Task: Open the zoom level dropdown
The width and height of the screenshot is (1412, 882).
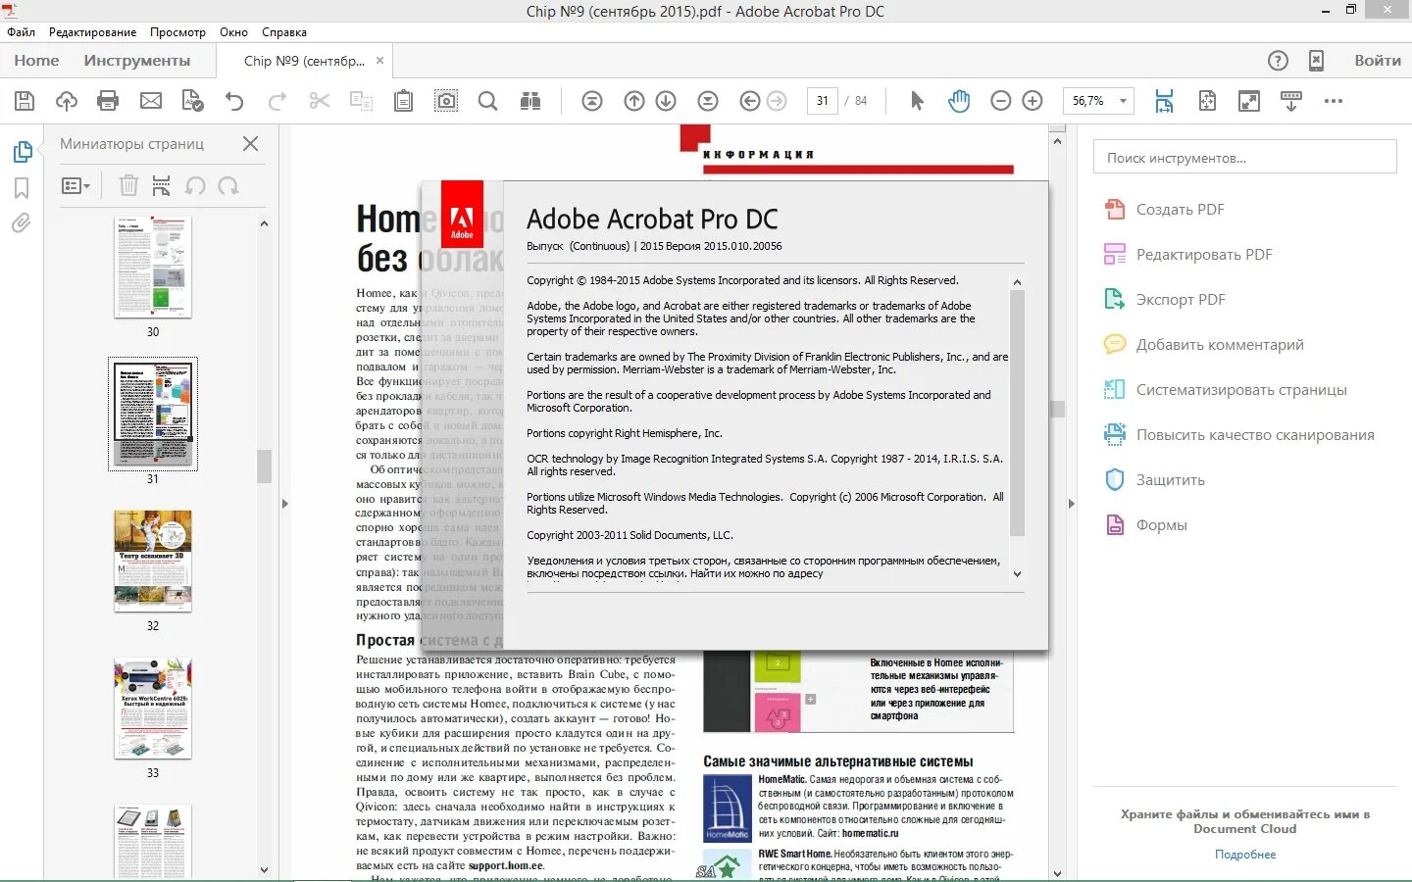Action: tap(1123, 101)
